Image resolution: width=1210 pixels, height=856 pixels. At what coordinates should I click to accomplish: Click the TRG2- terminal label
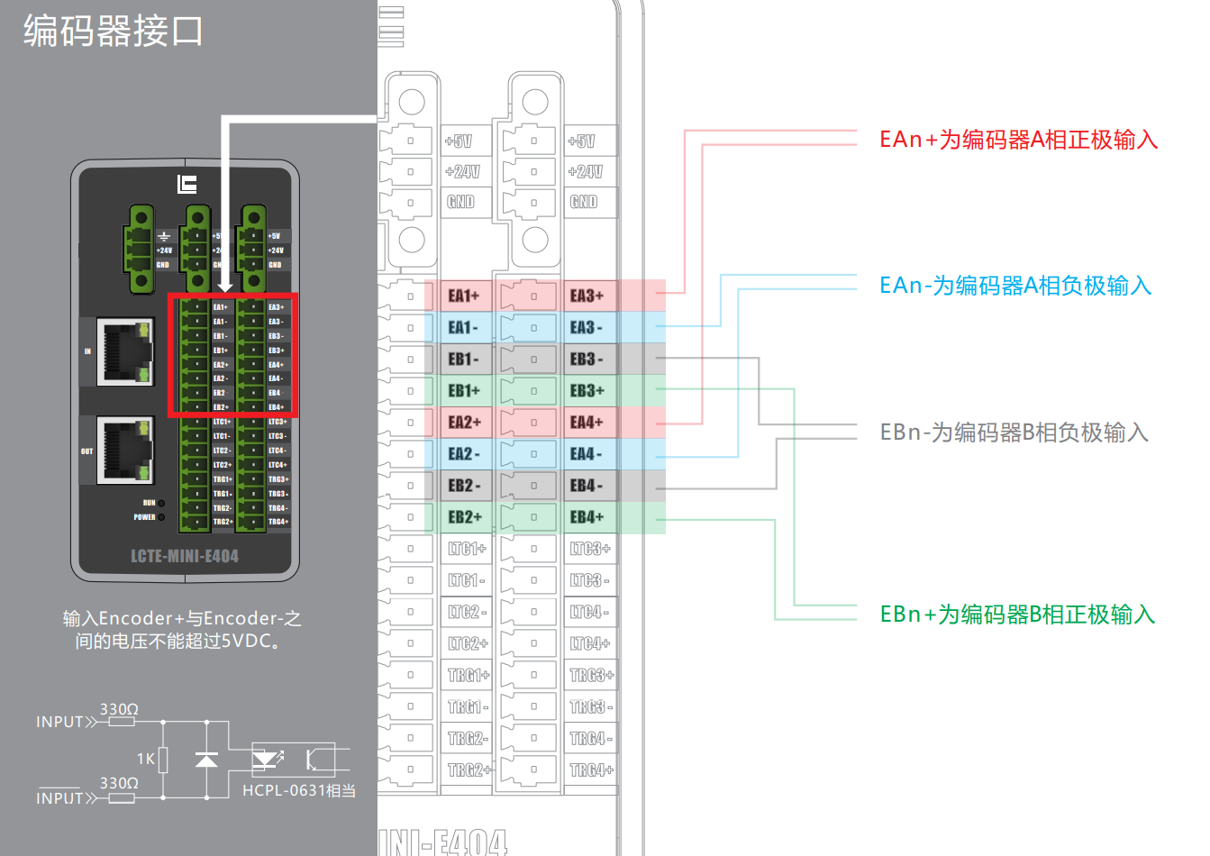pos(469,738)
